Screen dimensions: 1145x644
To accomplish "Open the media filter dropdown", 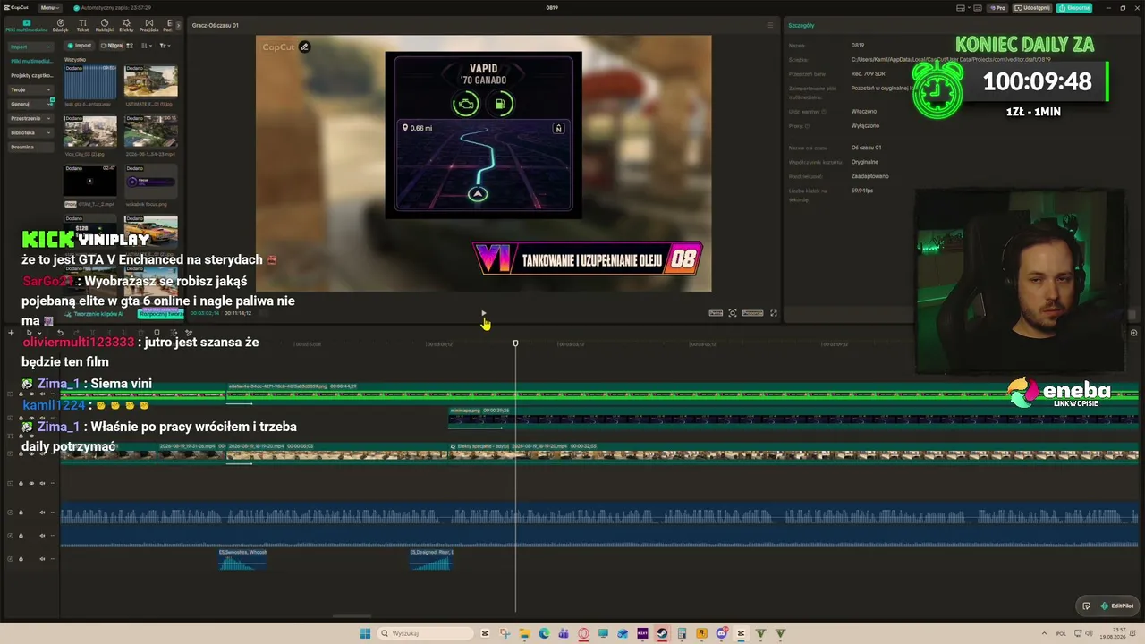I will click(x=165, y=46).
